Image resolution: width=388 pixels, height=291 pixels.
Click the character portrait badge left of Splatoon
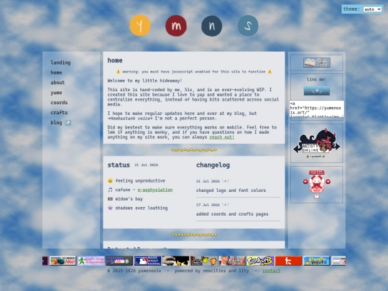232,261
